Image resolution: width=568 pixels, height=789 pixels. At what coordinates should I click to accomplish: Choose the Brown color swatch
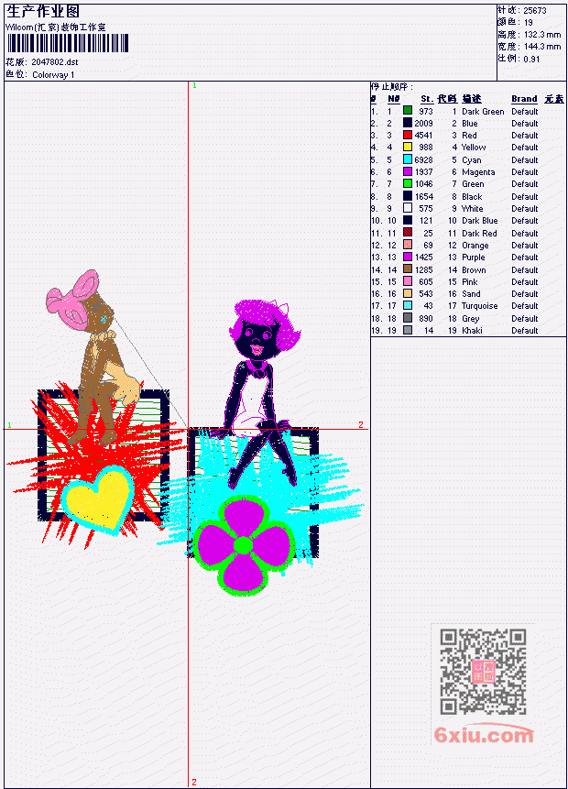click(408, 269)
